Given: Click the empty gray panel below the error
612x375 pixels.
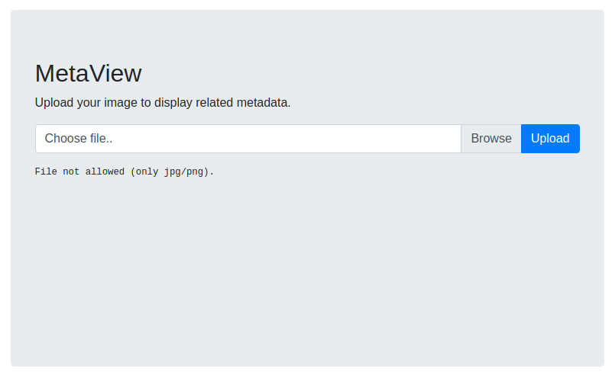Looking at the screenshot, I should pos(307,273).
